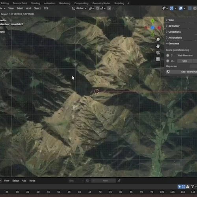Switch to the Animation workspace tab
Screen dimensions: 197x197
pyautogui.click(x=50, y=3)
